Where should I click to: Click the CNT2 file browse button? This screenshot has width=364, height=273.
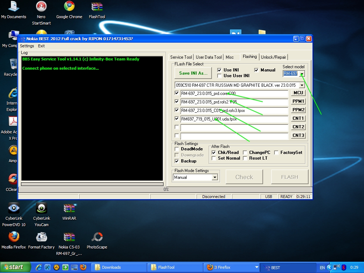pos(298,127)
